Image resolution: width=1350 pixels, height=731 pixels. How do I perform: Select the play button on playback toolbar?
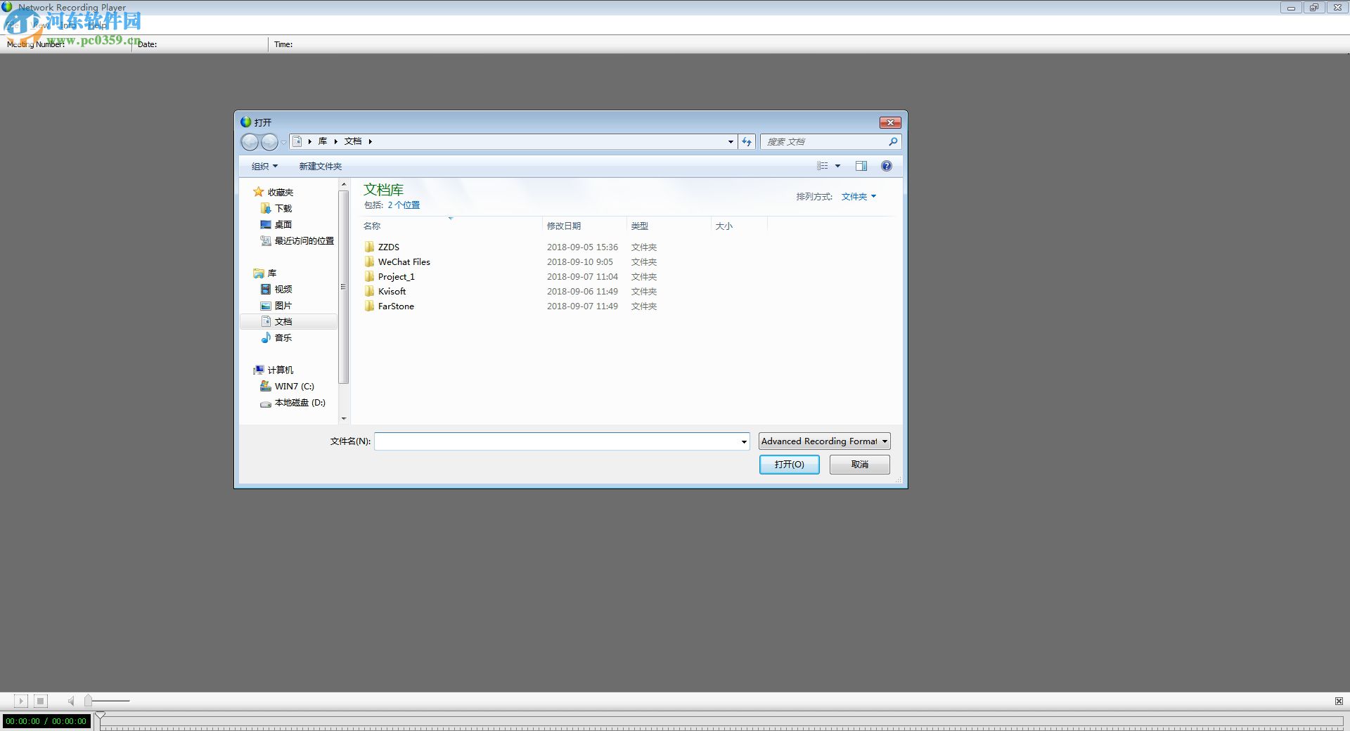20,701
